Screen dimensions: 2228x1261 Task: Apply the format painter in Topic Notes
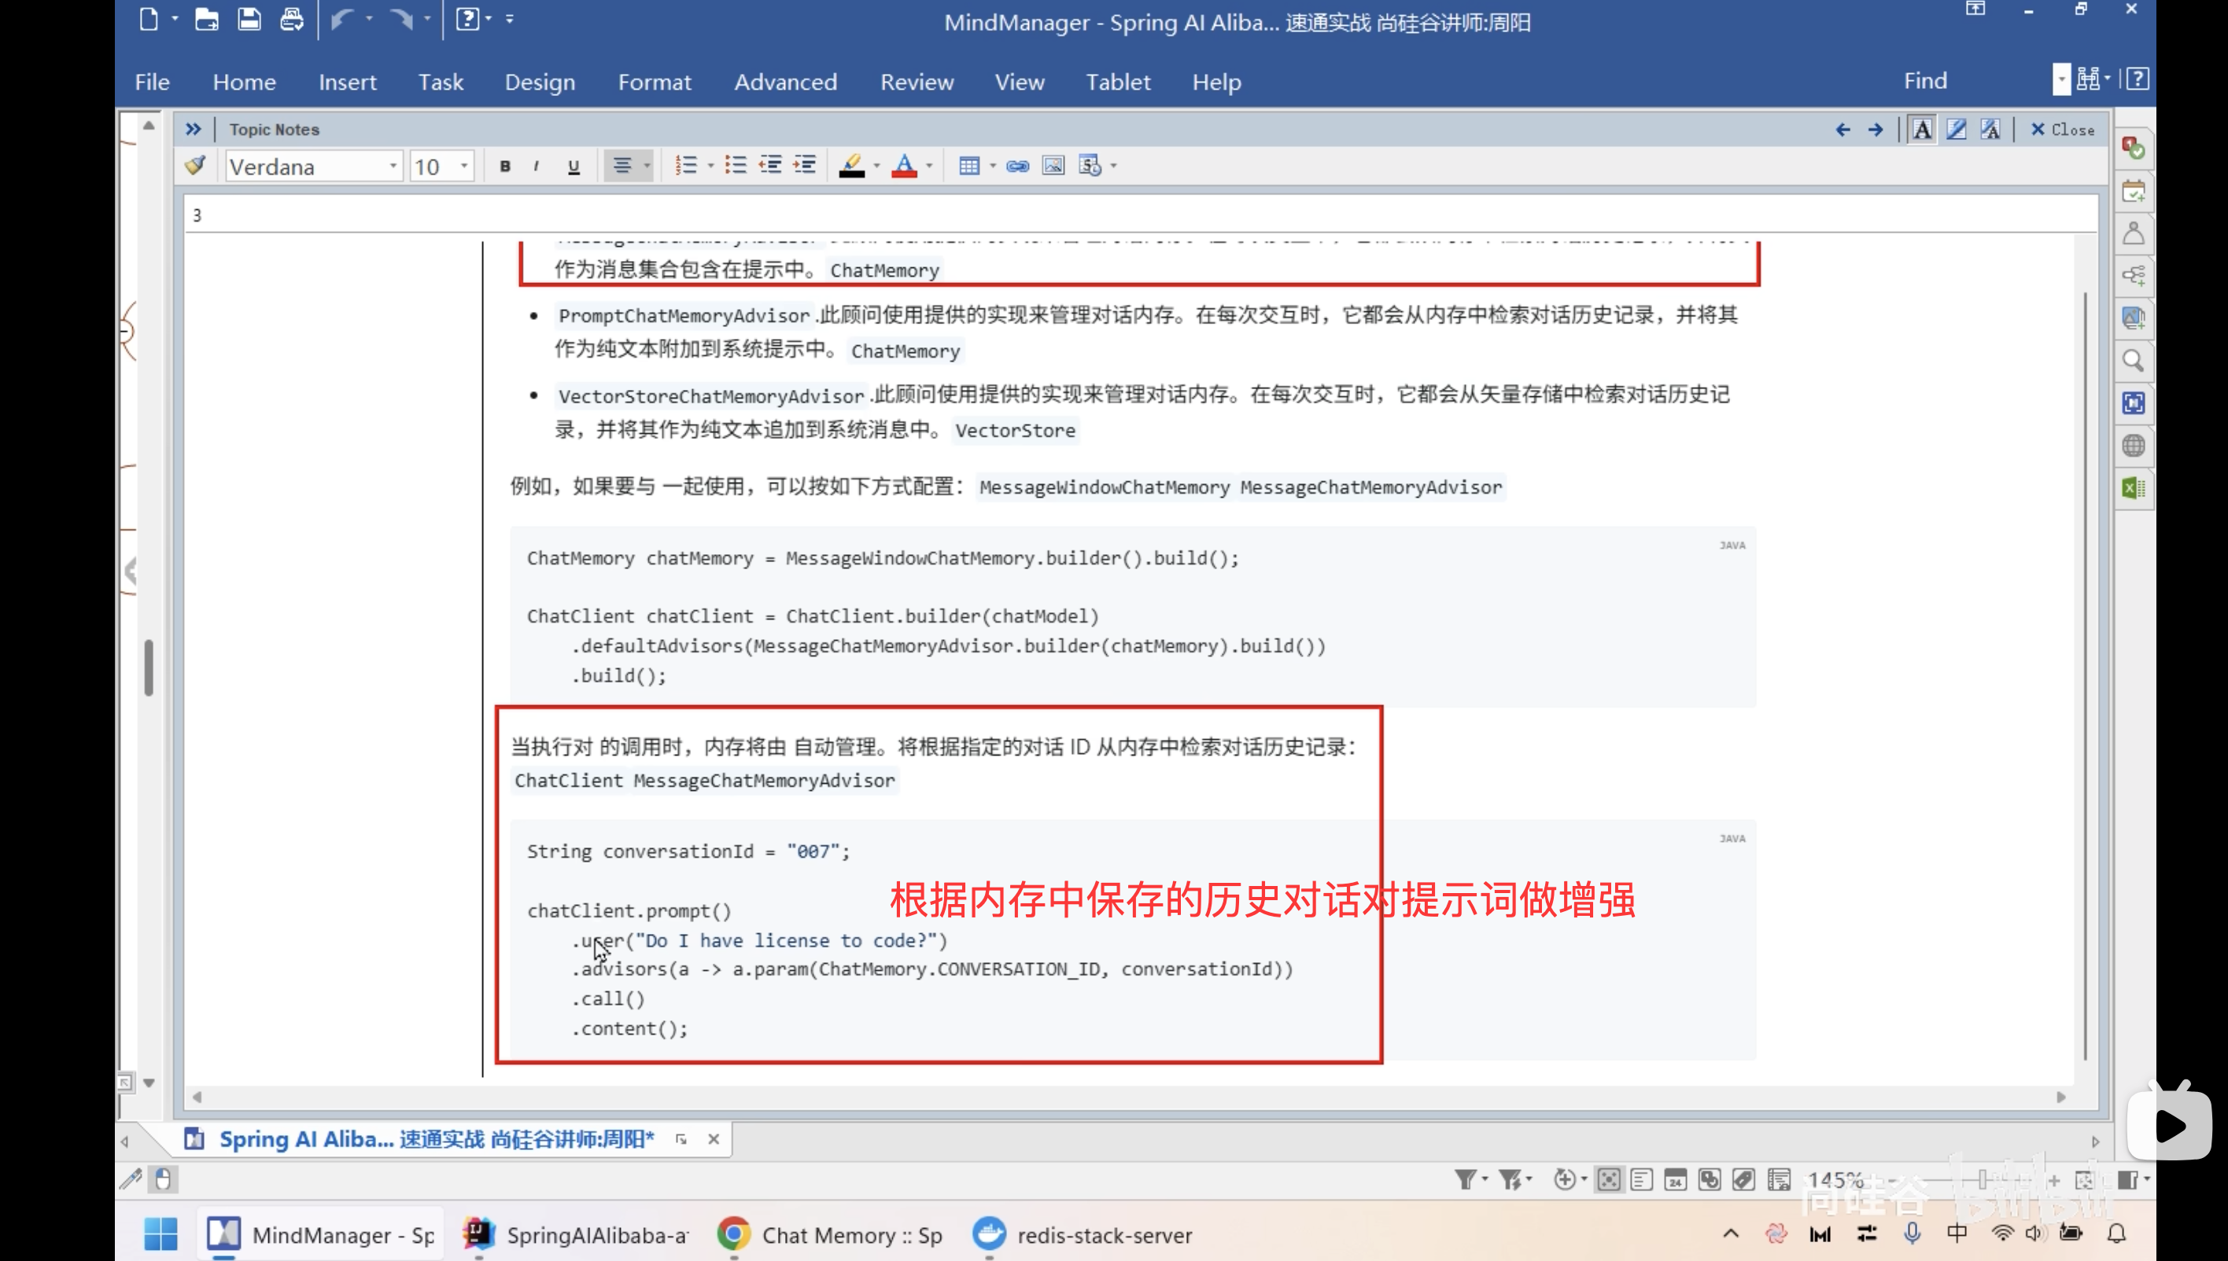[195, 165]
